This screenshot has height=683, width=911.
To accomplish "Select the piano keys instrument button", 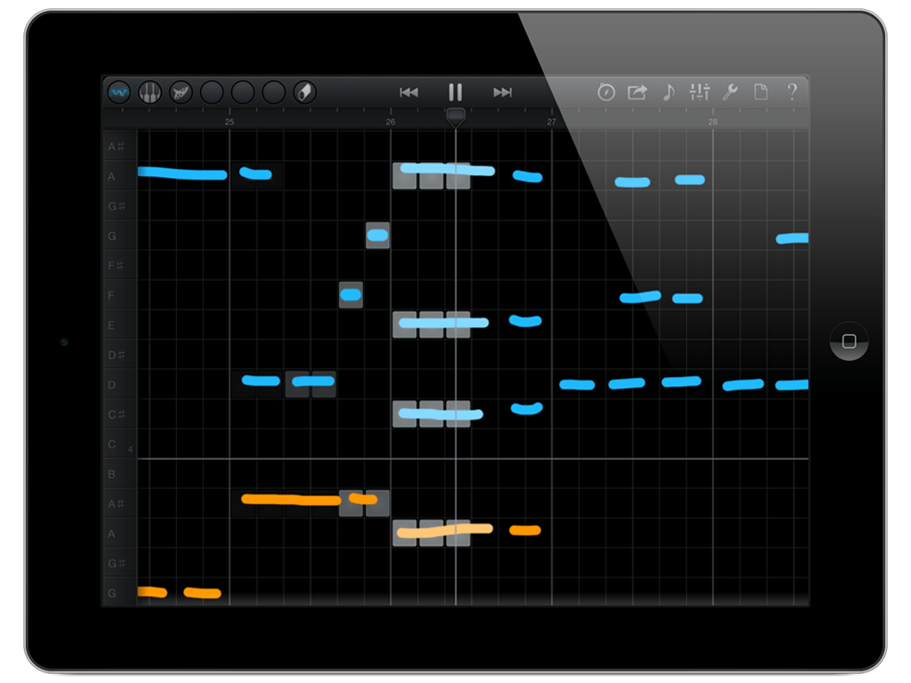I will click(x=149, y=92).
